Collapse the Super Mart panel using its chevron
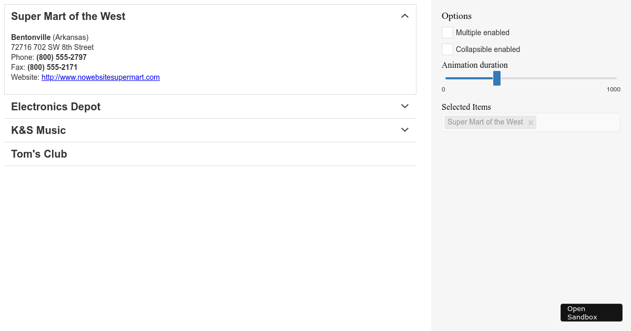This screenshot has width=631, height=331. [404, 16]
